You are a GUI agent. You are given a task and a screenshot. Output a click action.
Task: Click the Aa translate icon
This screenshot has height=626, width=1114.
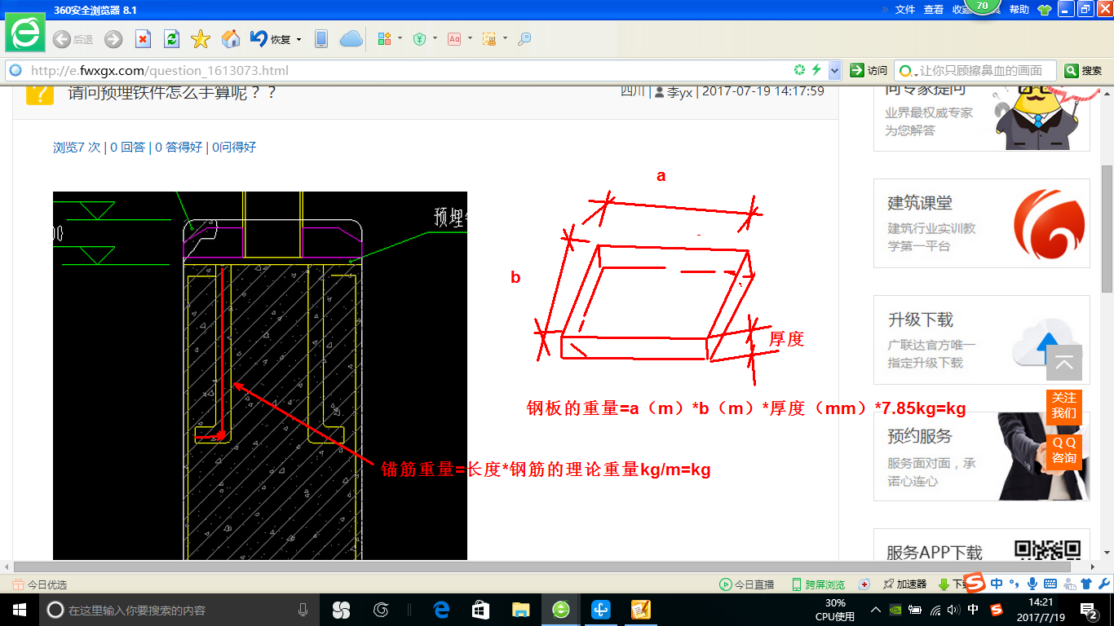coord(454,38)
